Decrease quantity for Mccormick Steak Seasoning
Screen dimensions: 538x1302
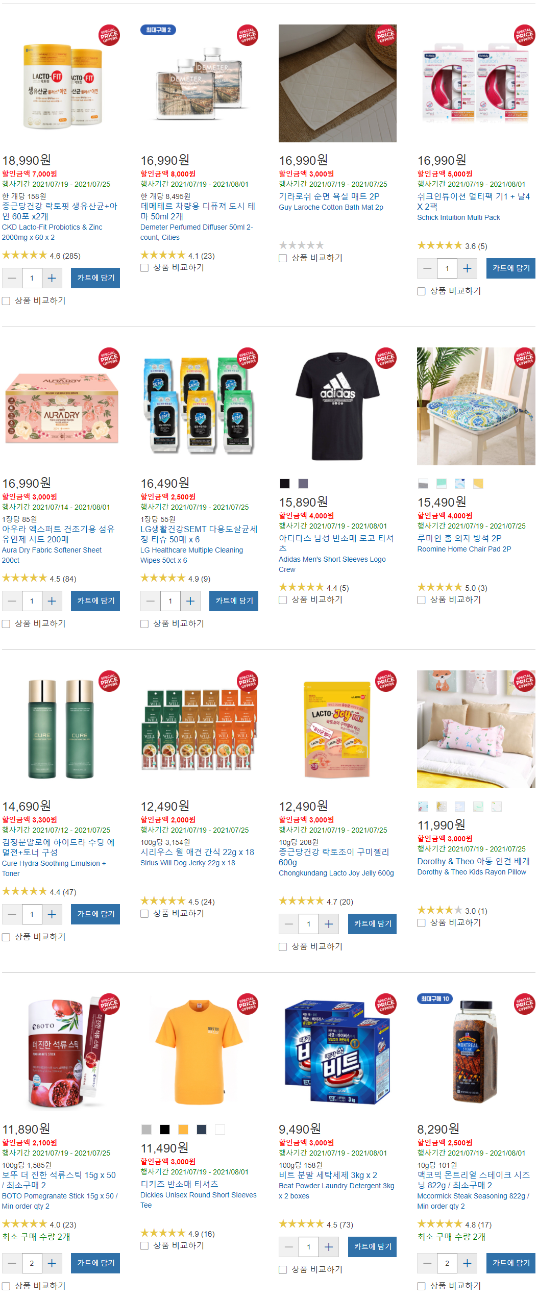coord(427,1263)
